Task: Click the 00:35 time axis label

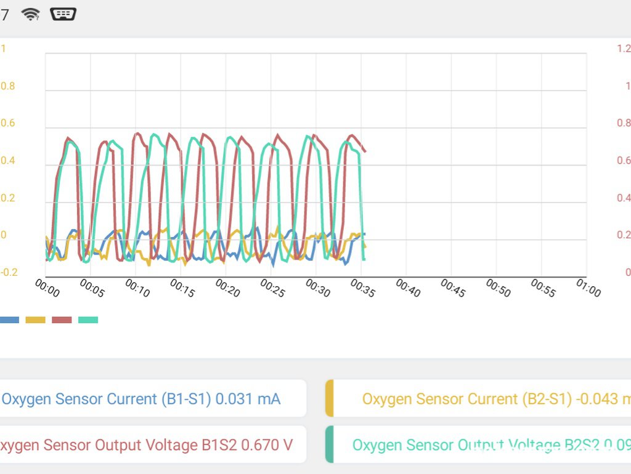Action: (x=362, y=288)
